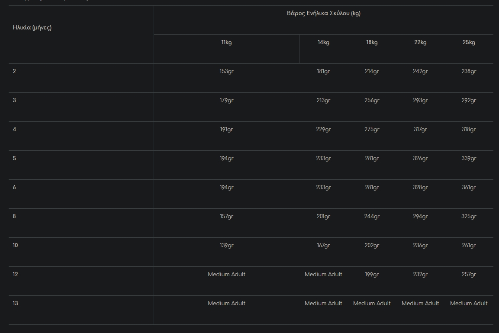Select the 14kg weight column header
Viewport: 499px width, 333px height.
[x=323, y=42]
